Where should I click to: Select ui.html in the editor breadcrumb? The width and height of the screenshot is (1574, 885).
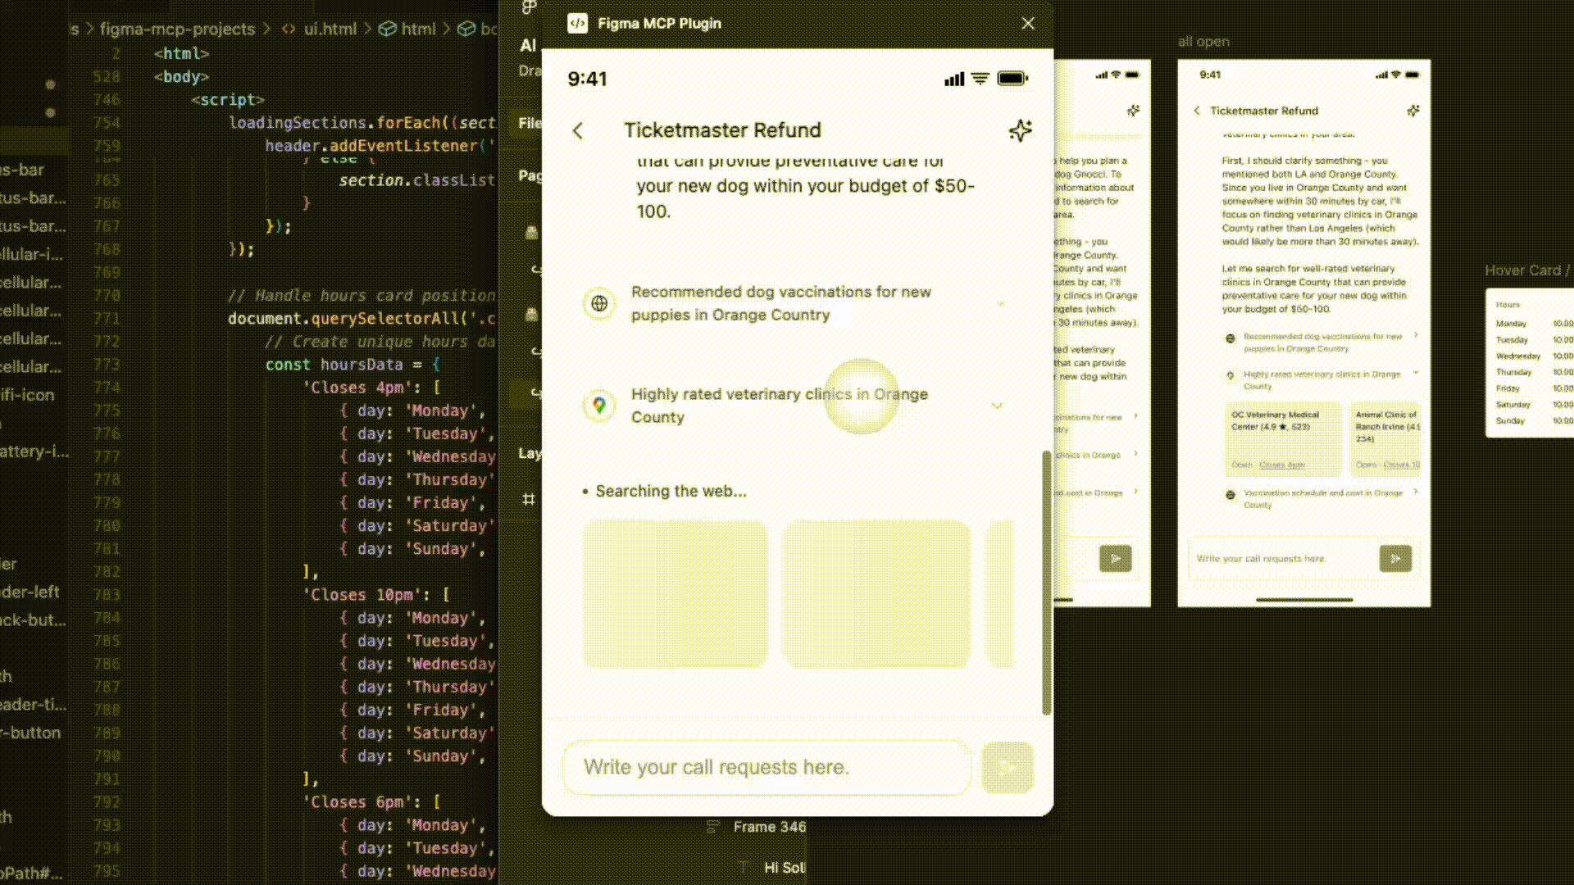tap(330, 29)
